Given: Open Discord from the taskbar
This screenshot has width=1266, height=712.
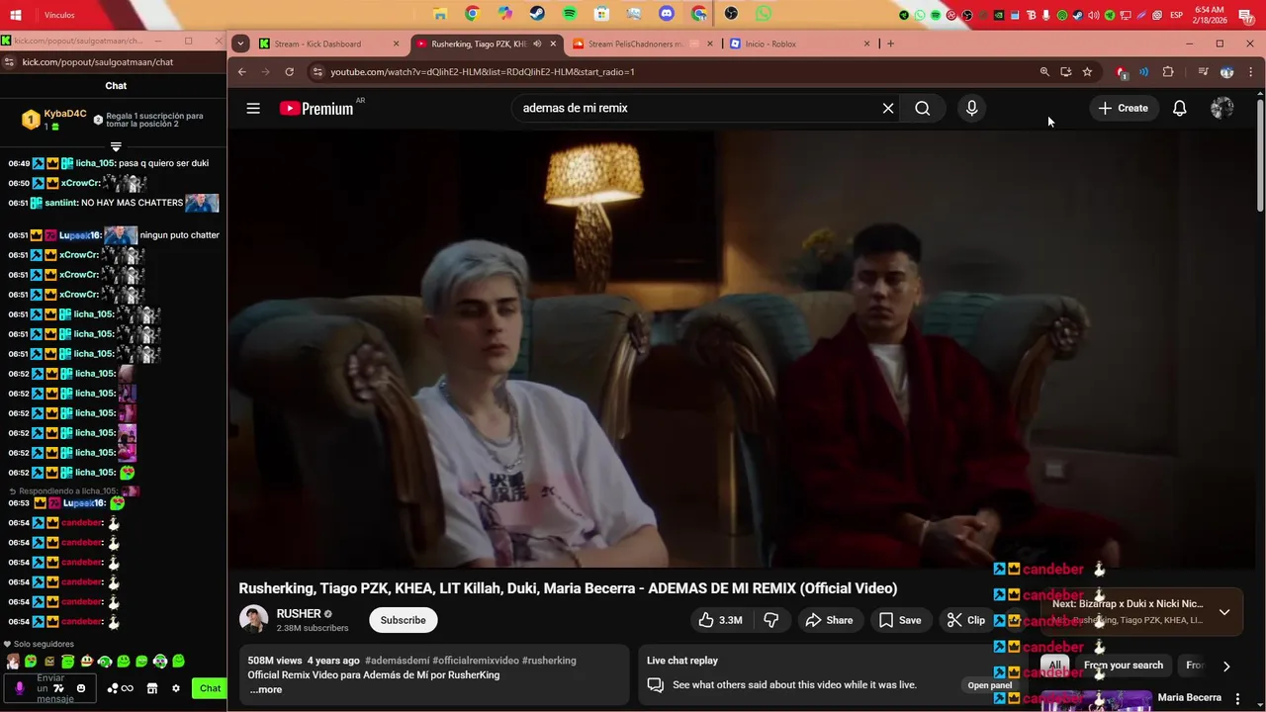Looking at the screenshot, I should (x=667, y=14).
